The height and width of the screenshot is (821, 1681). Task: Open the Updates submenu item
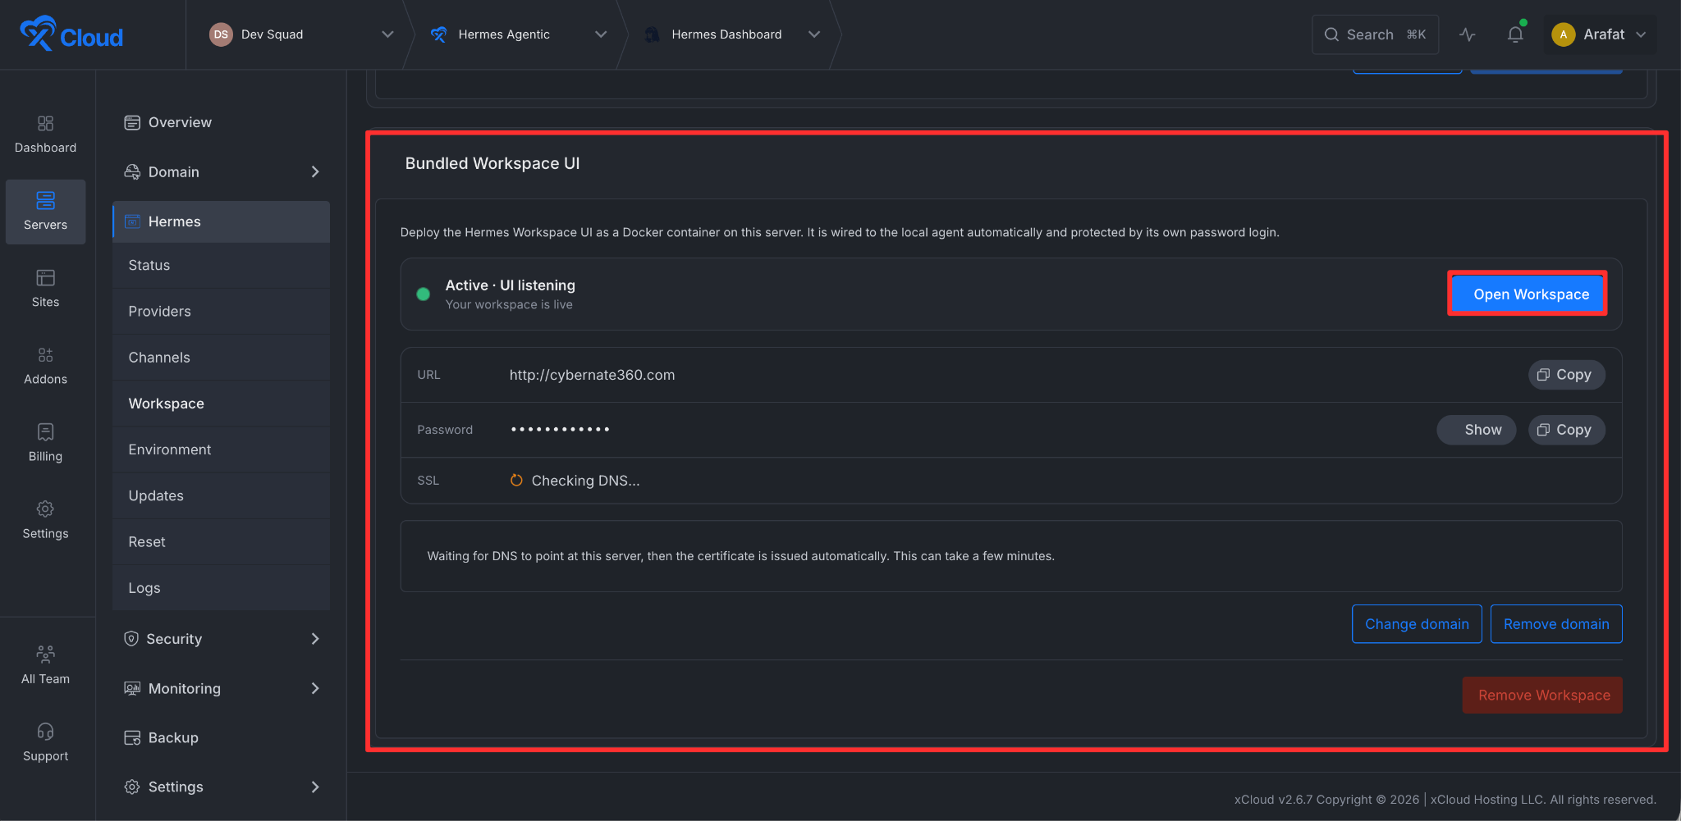pos(221,495)
